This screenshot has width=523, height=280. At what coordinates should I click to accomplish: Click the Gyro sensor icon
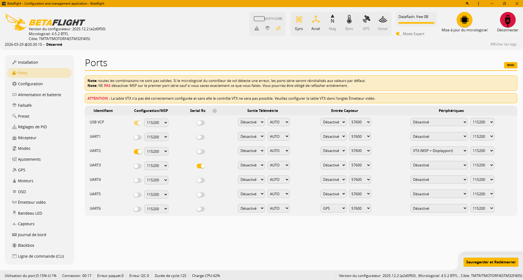tap(299, 20)
